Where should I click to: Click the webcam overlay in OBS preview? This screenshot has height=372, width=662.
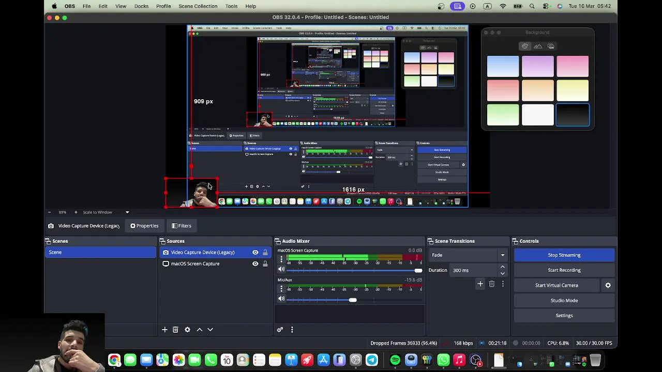coord(191,193)
